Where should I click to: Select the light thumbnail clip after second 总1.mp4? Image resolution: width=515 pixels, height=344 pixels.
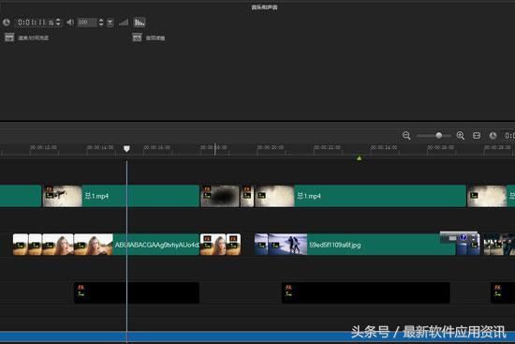(x=487, y=196)
